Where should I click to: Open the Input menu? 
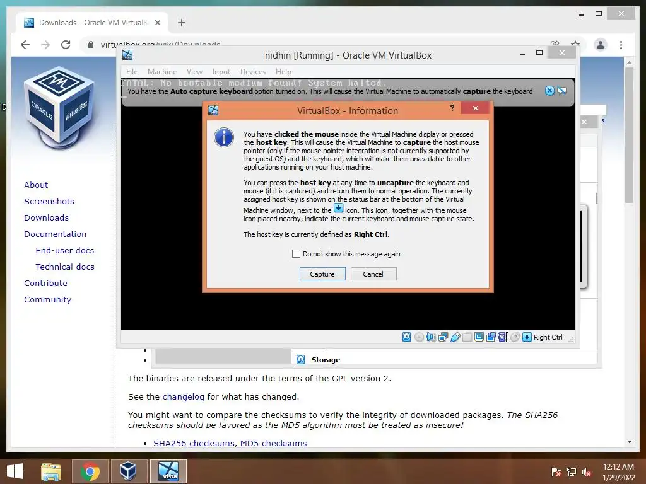click(x=221, y=72)
